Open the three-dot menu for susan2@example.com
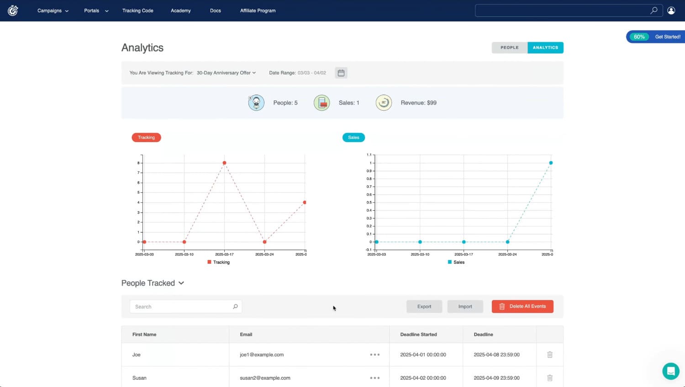This screenshot has height=387, width=685. pyautogui.click(x=374, y=378)
